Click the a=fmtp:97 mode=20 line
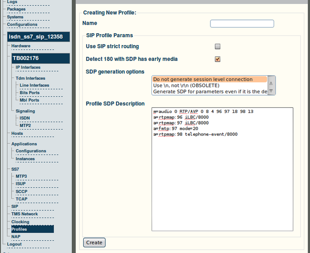The width and height of the screenshot is (310, 253). click(175, 128)
